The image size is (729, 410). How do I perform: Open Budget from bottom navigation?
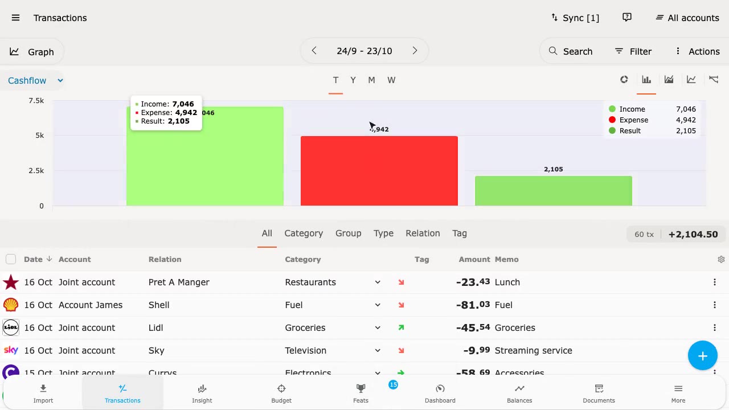pos(281,393)
